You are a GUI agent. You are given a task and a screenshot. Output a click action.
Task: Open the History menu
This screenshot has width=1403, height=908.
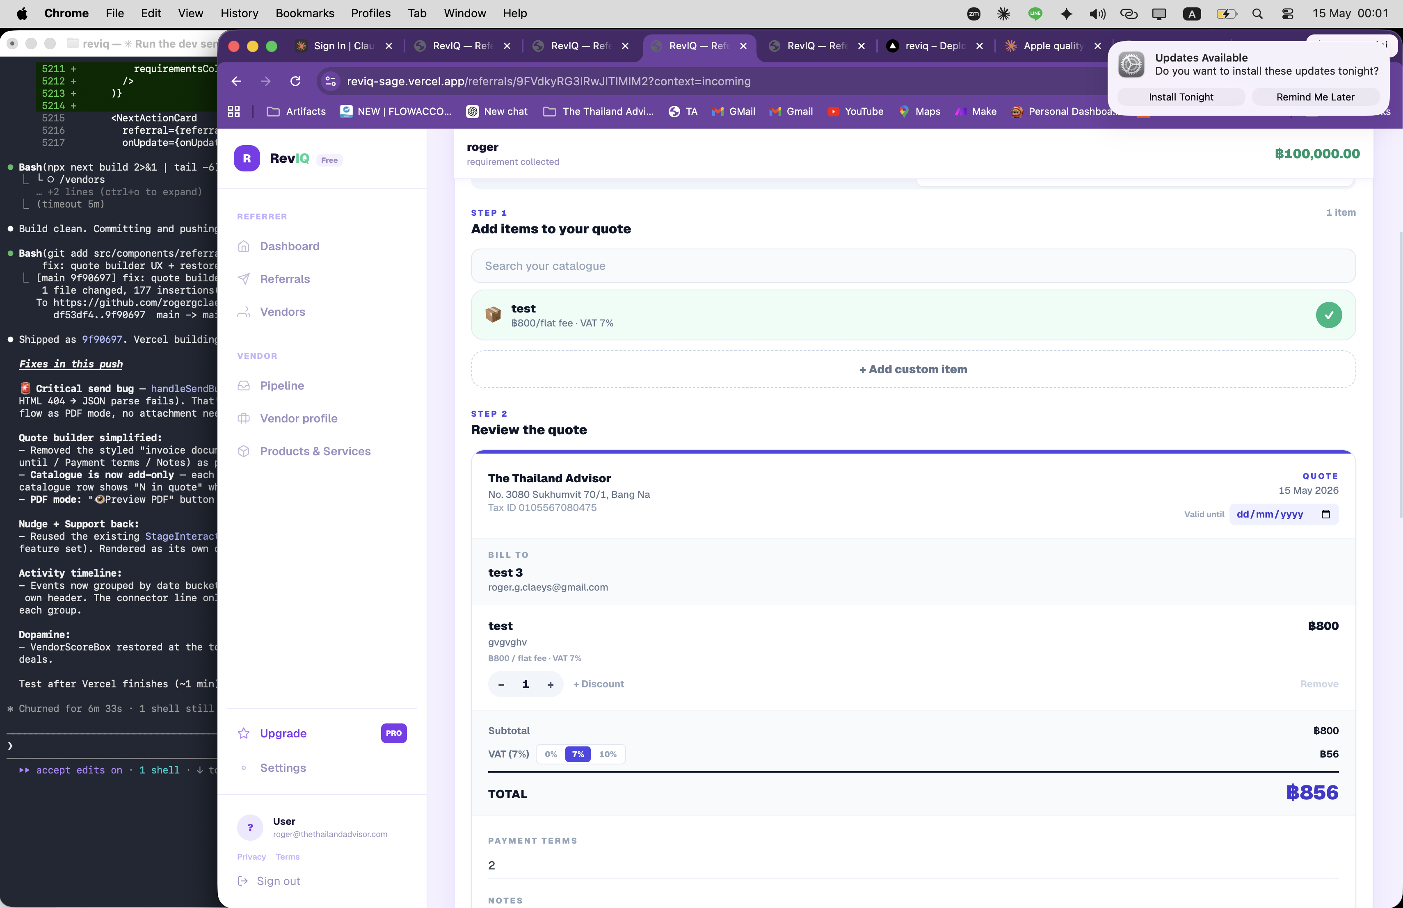point(239,13)
